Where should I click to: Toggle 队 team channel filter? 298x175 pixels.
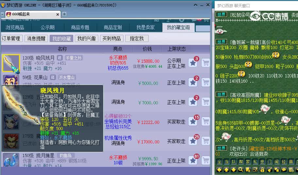234,162
